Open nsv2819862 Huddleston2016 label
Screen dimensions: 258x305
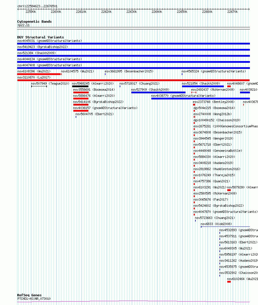coord(217,169)
